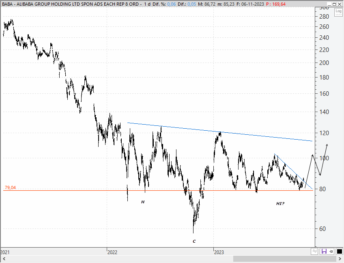Open the black color swatch

click(340, 251)
